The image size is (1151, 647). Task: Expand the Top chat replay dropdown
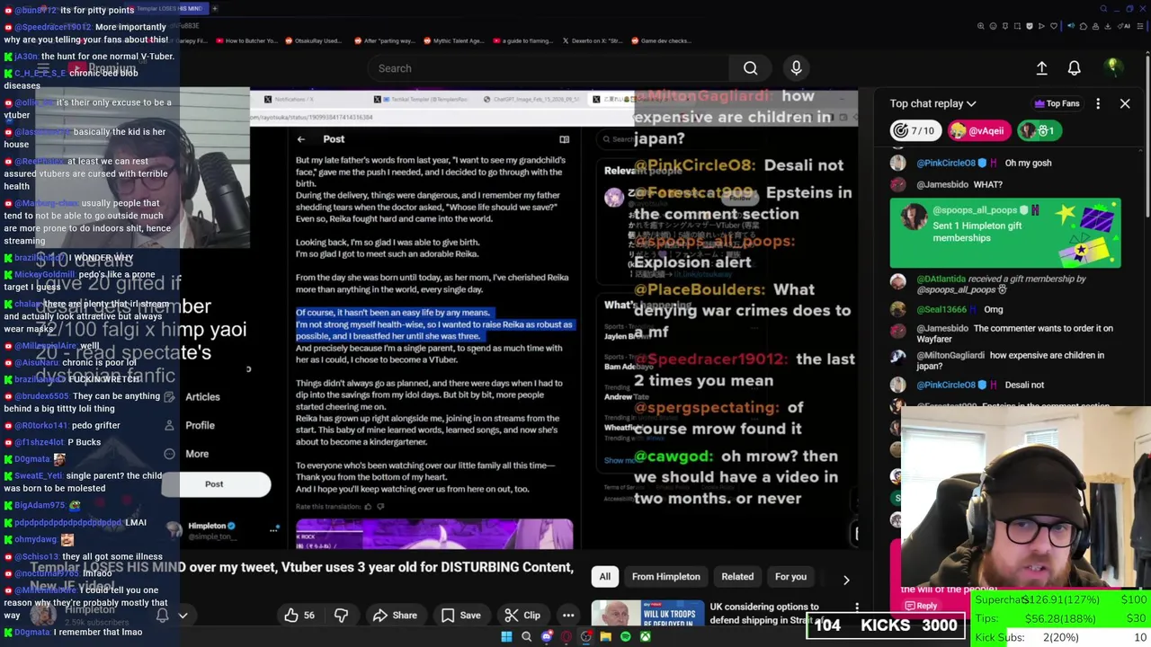pos(932,103)
